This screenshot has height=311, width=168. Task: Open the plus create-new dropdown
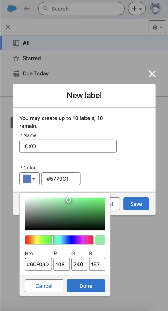pyautogui.click(x=137, y=9)
